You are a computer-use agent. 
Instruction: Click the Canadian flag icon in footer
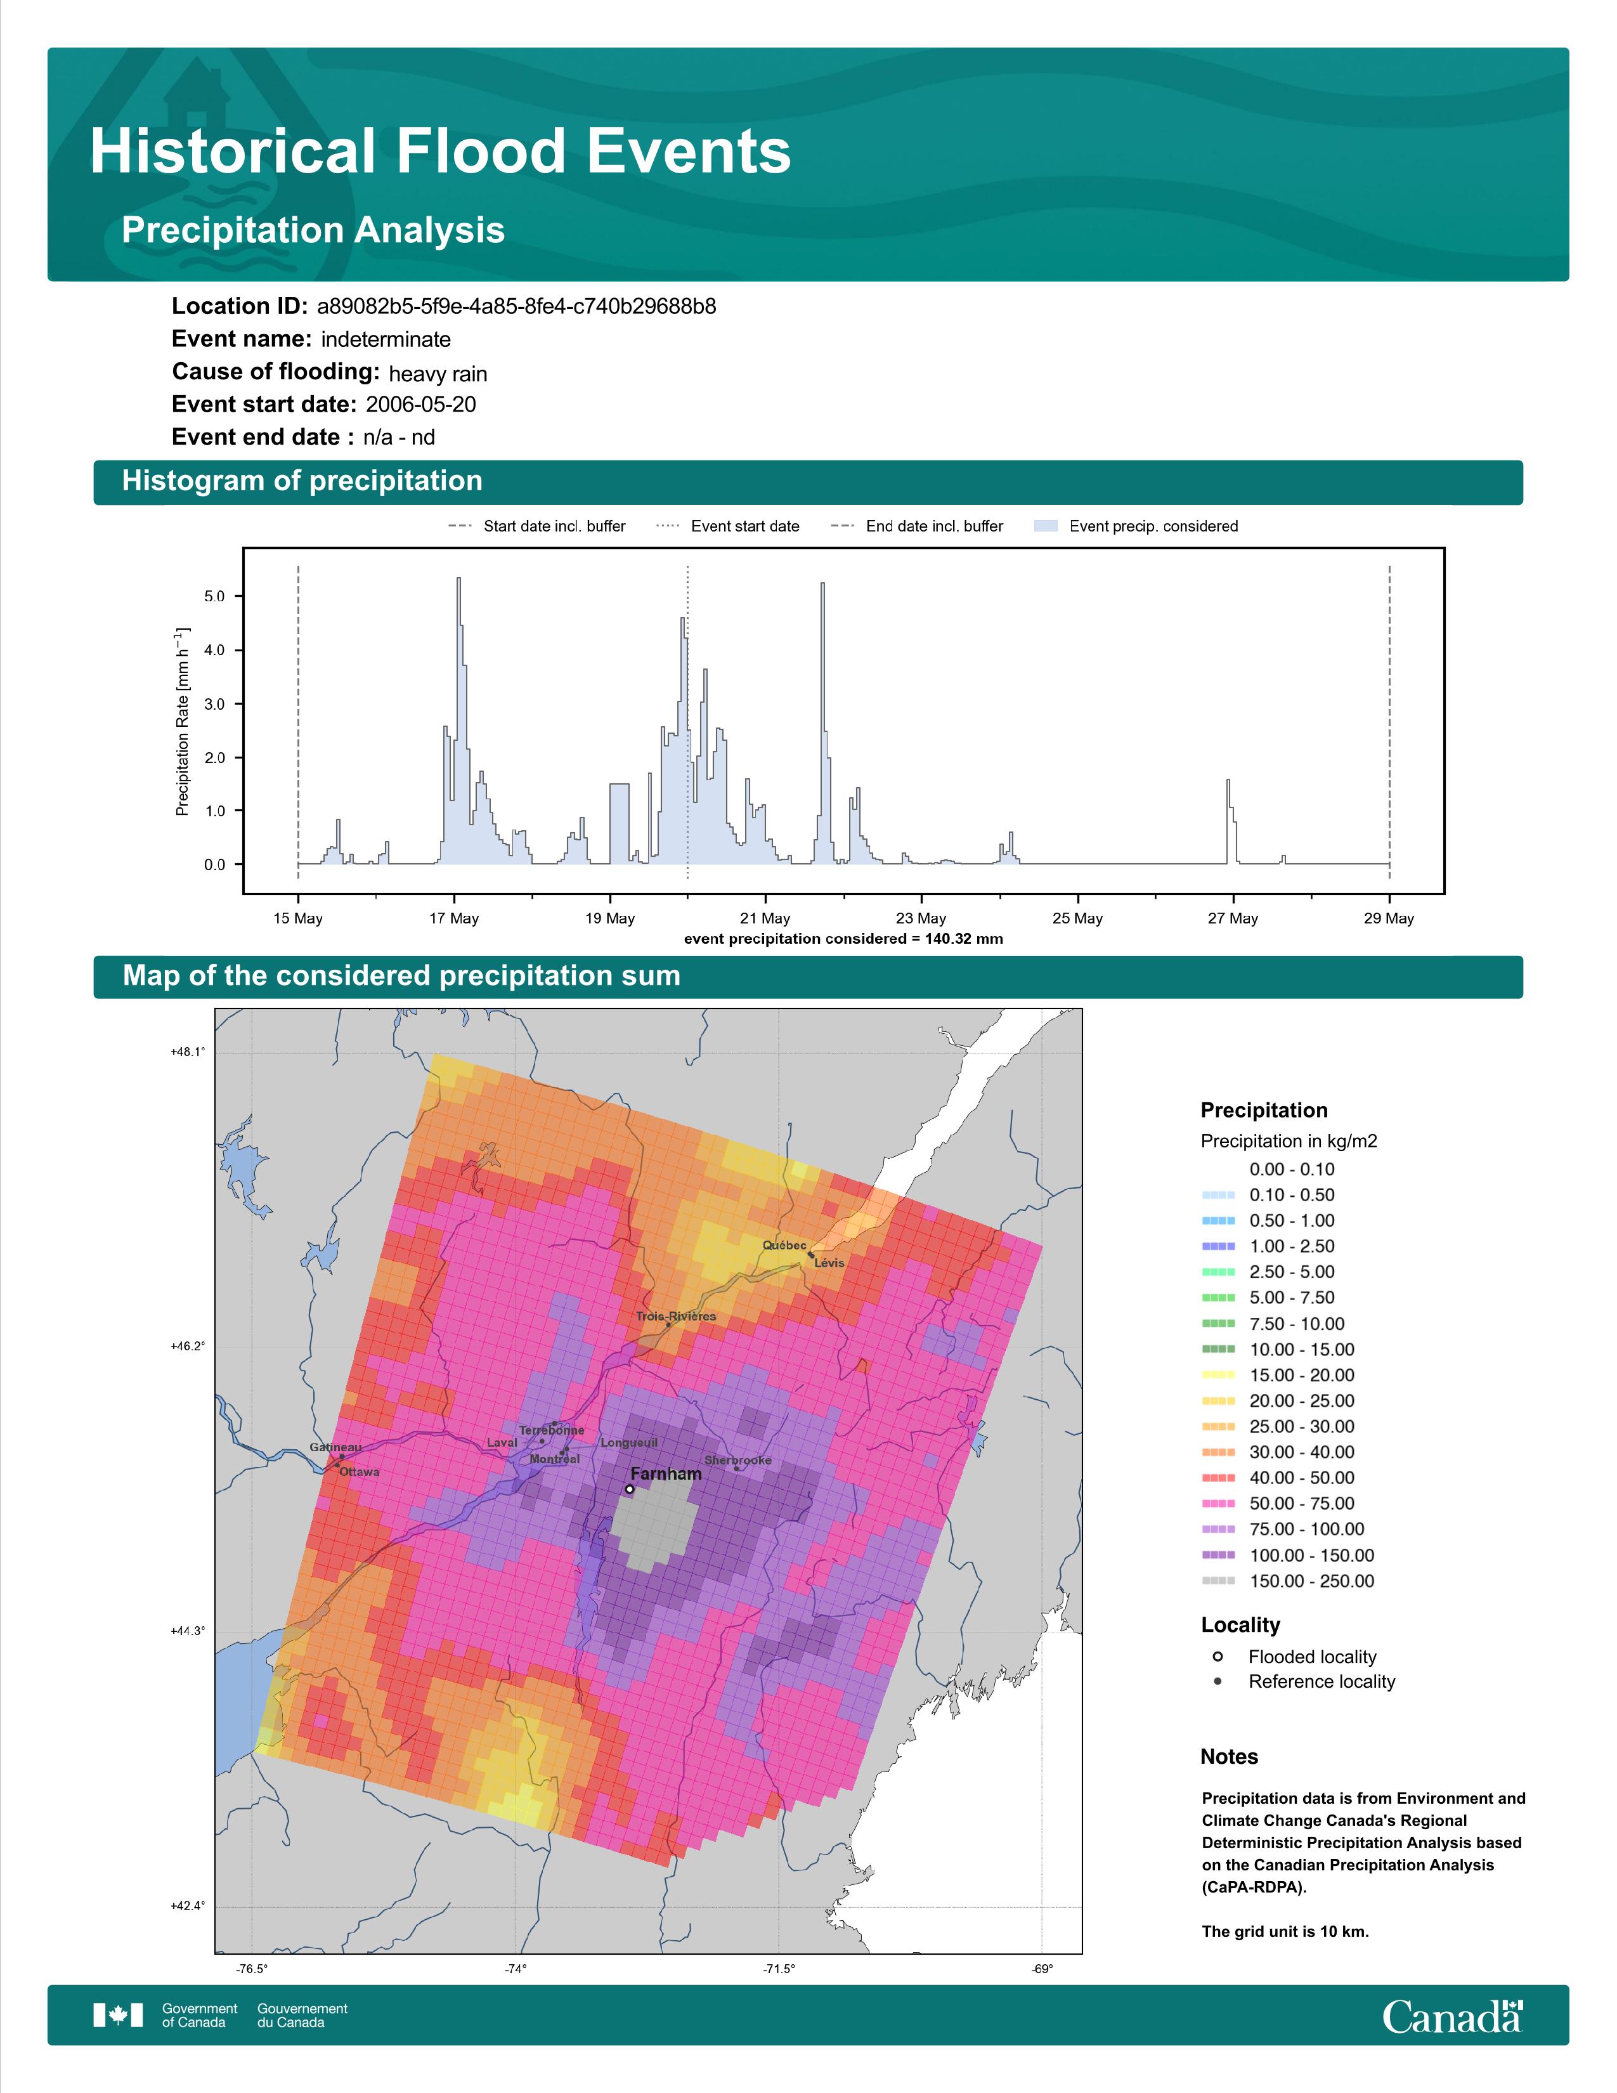(118, 2014)
